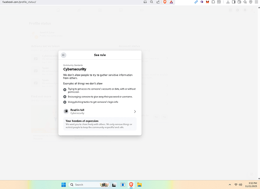
Task: Open the volume control in system tray
Action: point(240,184)
